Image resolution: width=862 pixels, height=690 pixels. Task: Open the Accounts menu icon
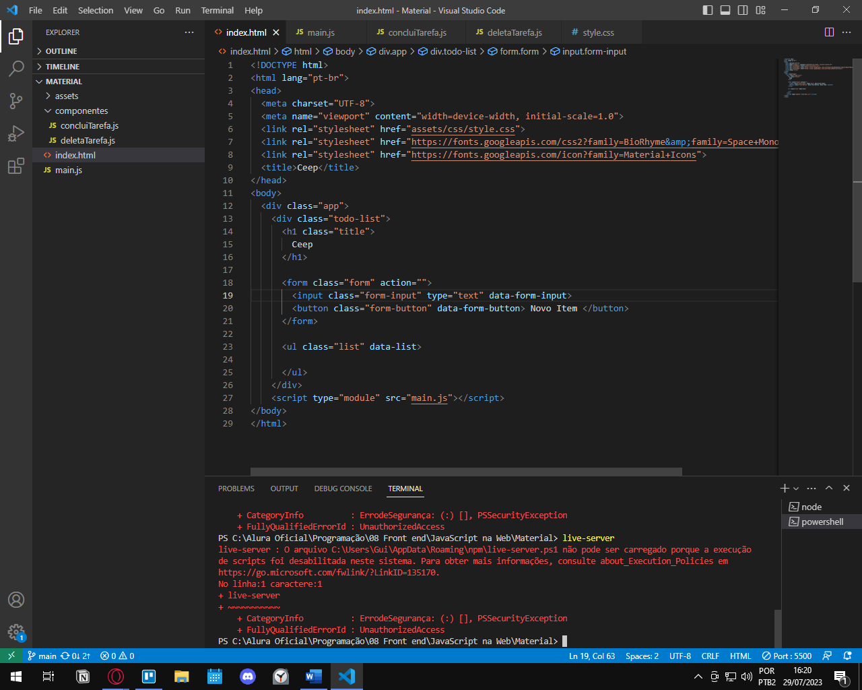[x=16, y=600]
